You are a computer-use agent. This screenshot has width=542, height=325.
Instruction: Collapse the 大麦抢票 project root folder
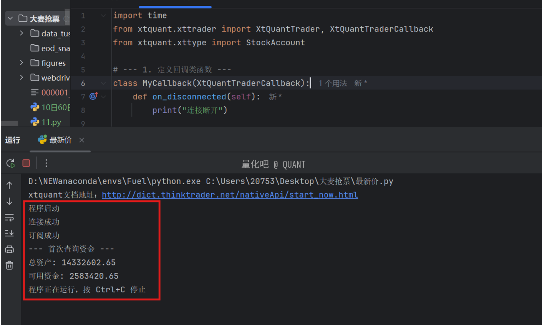coord(10,18)
